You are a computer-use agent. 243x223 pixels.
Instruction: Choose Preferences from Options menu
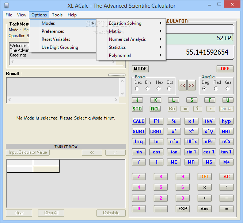pyautogui.click(x=63, y=31)
